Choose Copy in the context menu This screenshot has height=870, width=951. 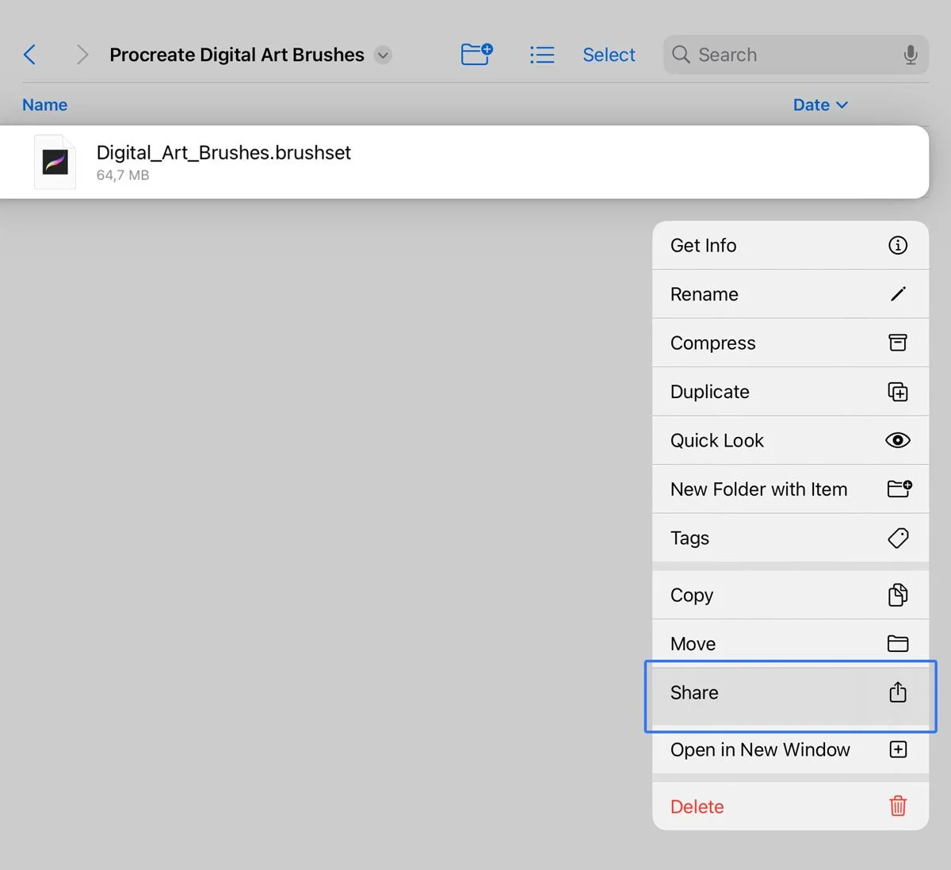(790, 595)
